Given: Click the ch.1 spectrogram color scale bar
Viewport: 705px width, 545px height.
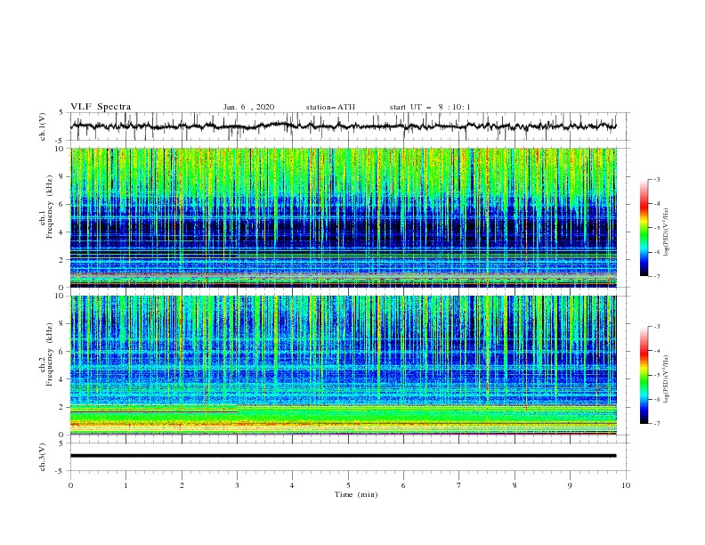Looking at the screenshot, I should pyautogui.click(x=644, y=228).
